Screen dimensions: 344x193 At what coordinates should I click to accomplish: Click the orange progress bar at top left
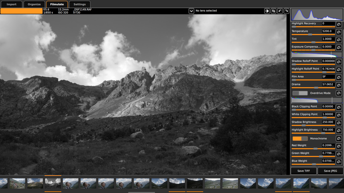21,11
